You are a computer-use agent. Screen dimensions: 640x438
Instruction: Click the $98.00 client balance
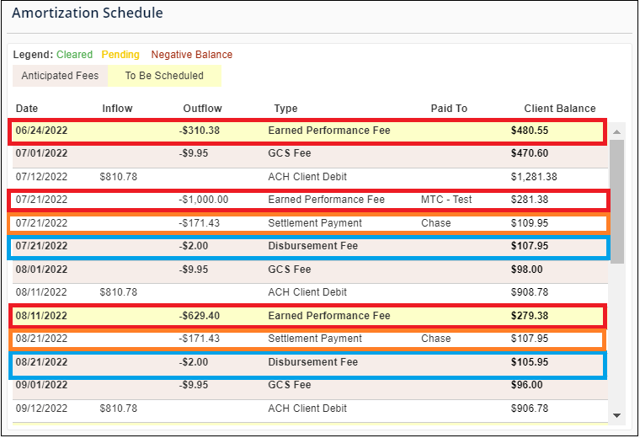click(x=527, y=270)
